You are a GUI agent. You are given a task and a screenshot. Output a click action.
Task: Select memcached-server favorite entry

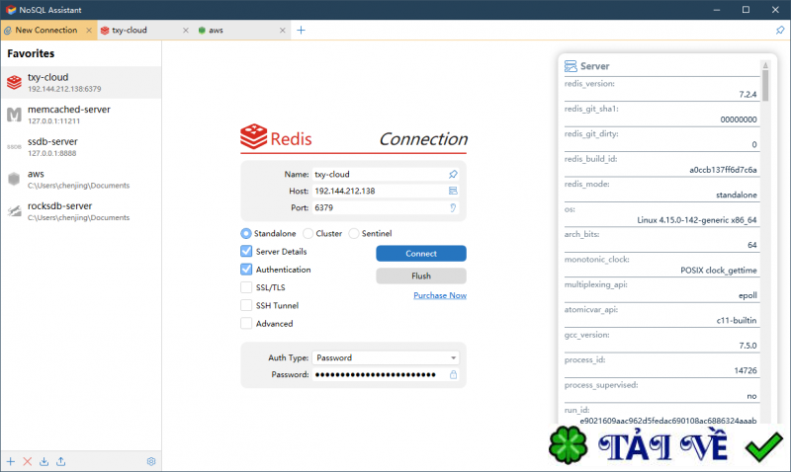[81, 115]
